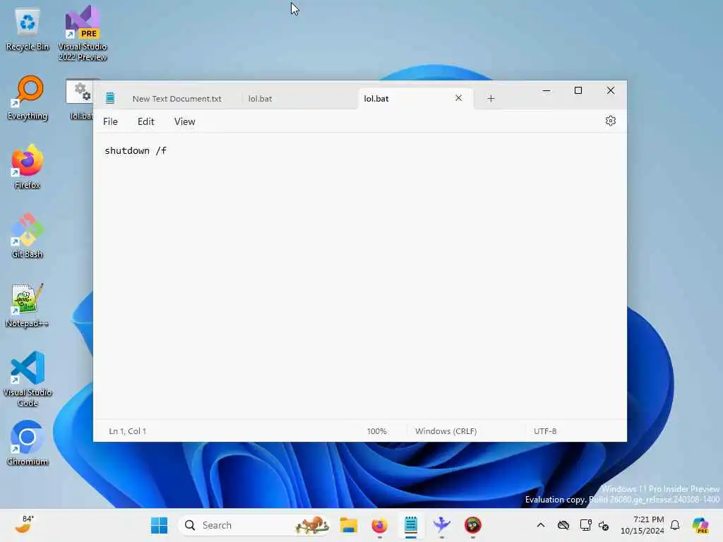Show hidden system tray icons
Viewport: 723px width, 542px height.
[541, 525]
